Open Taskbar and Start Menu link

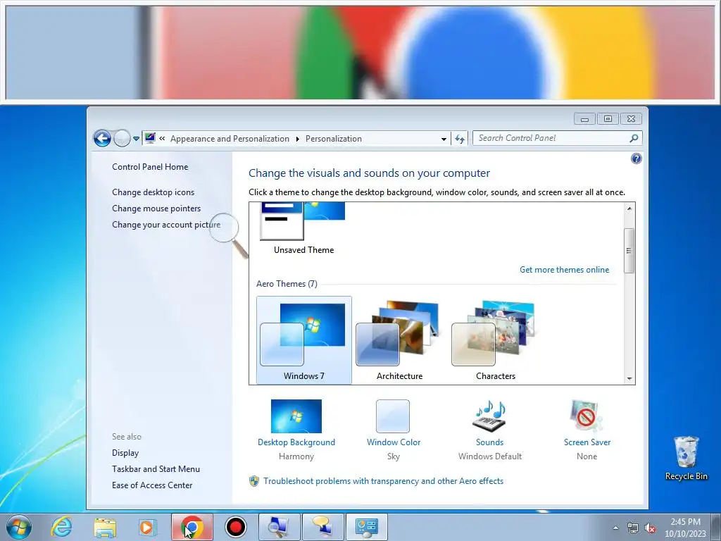[156, 468]
